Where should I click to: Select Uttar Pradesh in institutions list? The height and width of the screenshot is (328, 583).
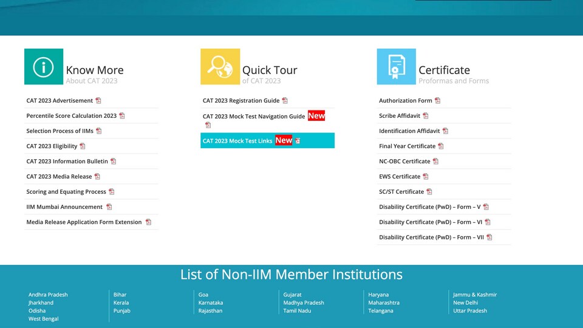click(470, 310)
